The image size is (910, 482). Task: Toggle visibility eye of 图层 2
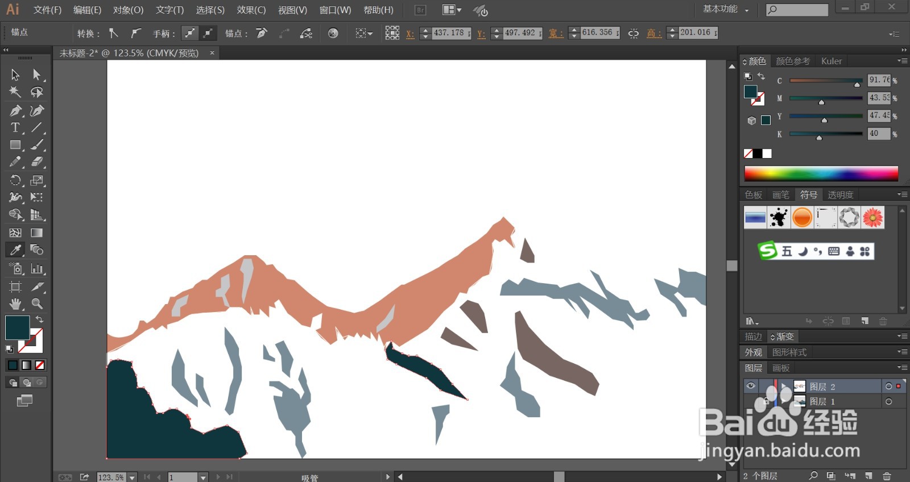tap(751, 386)
